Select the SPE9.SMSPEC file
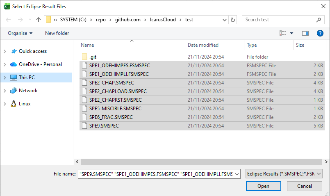Screen dimensions: 330x196 pos(202,126)
